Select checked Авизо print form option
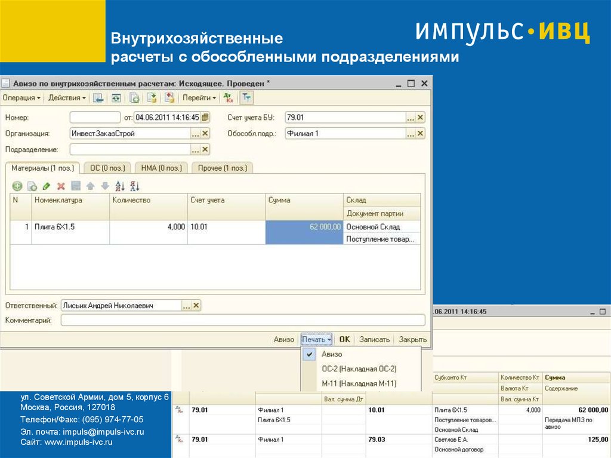Image resolution: width=611 pixels, height=458 pixels. (332, 354)
